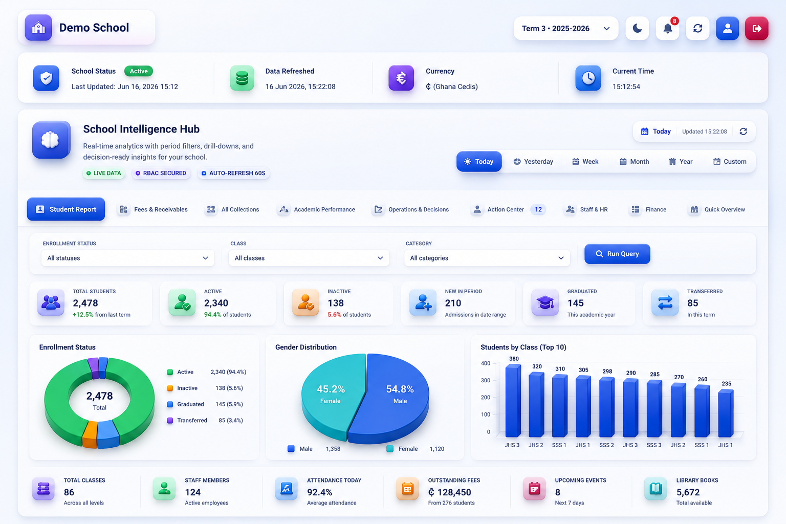Select the Today period filter
The width and height of the screenshot is (786, 524).
click(479, 162)
